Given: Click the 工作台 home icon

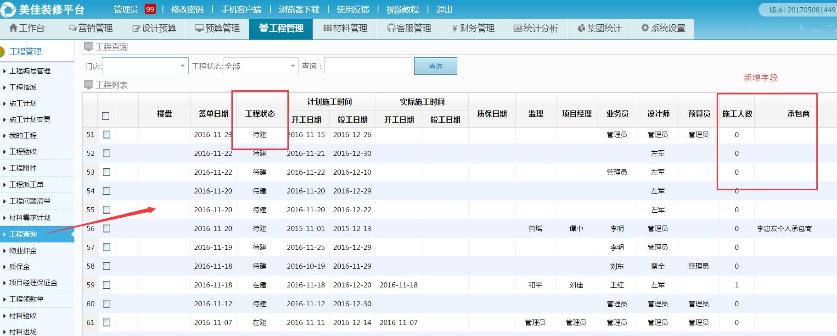Looking at the screenshot, I should [13, 28].
